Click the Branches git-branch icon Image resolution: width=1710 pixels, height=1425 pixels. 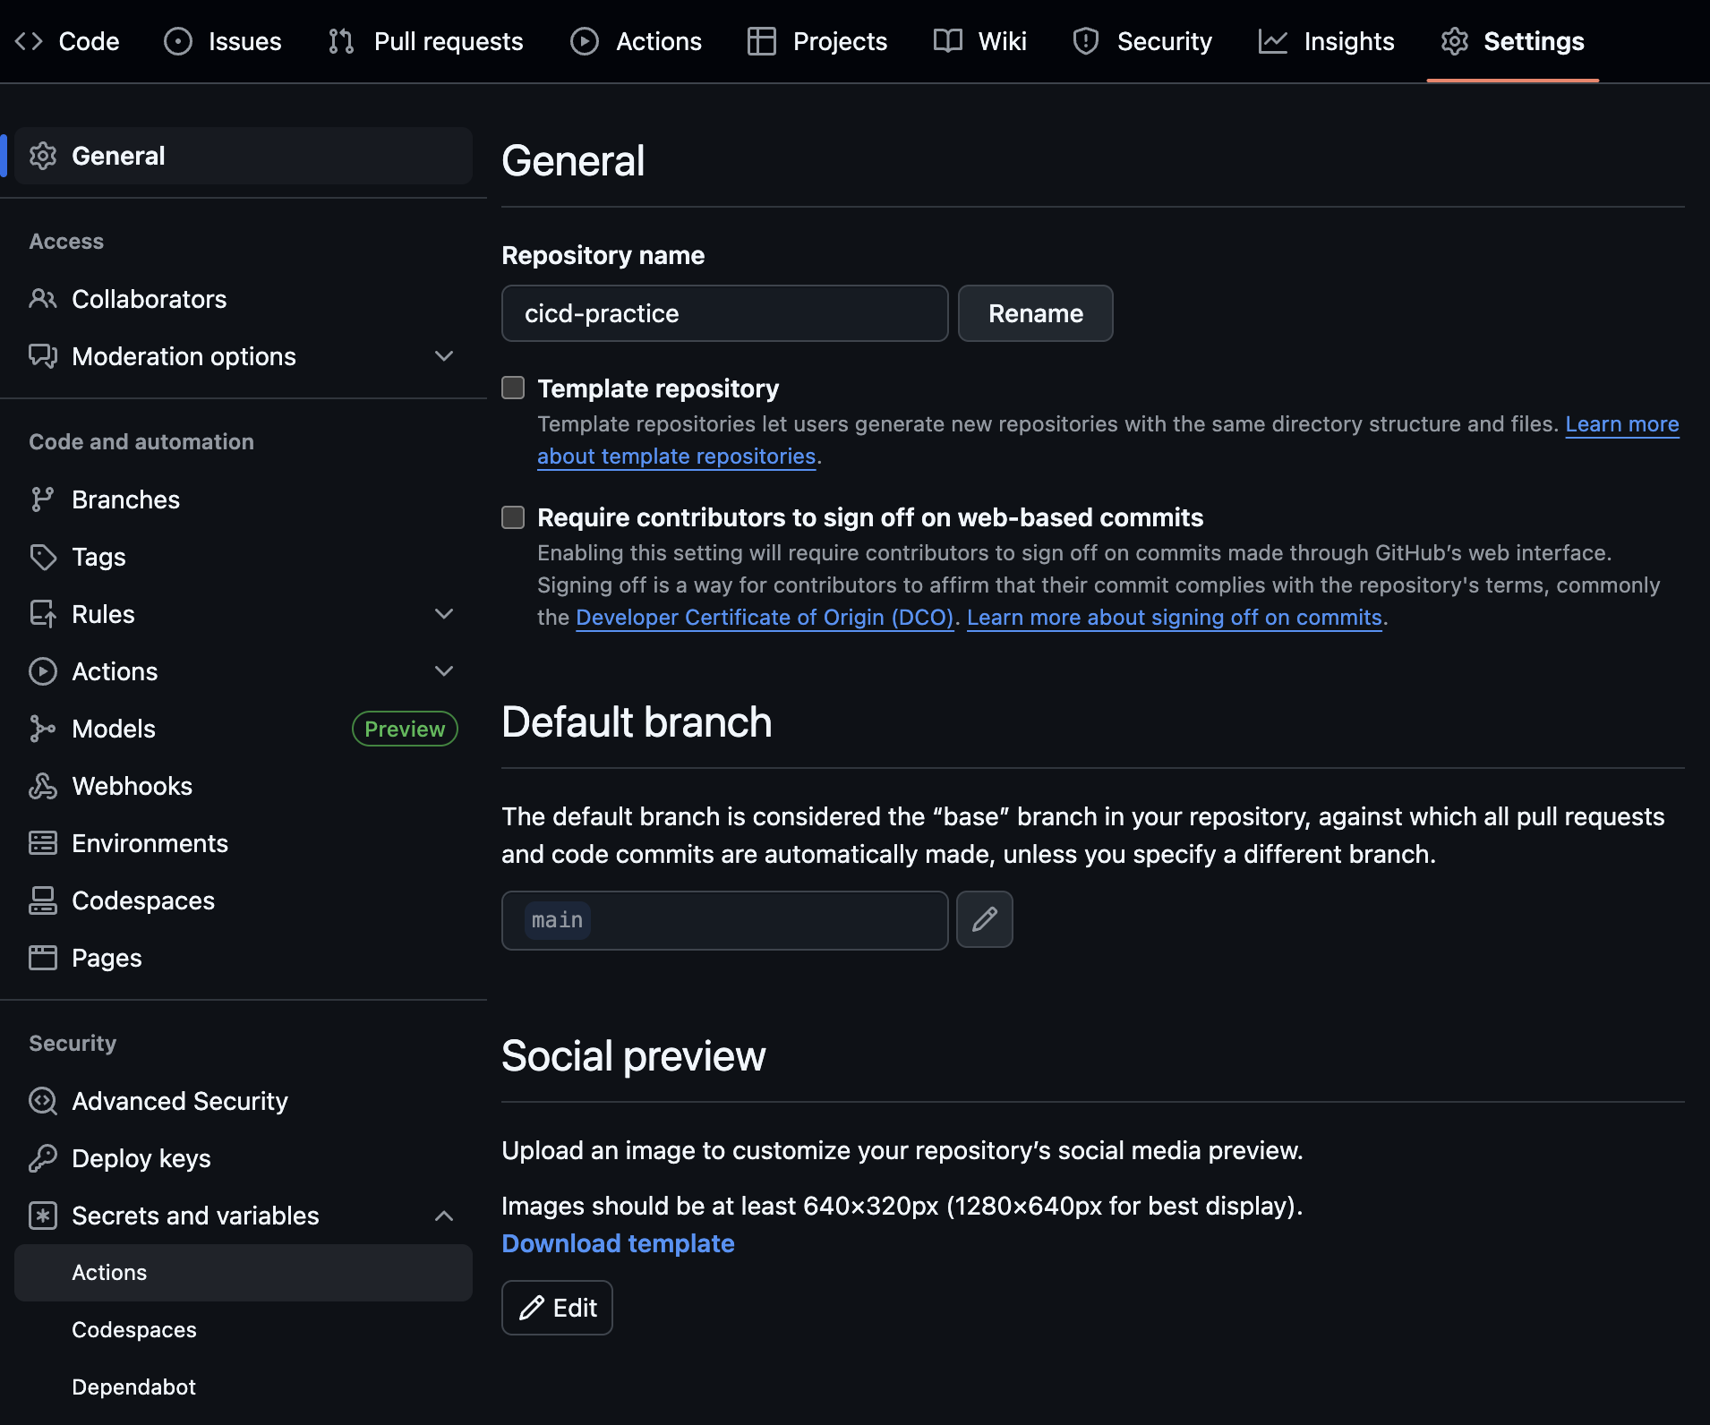tap(43, 499)
